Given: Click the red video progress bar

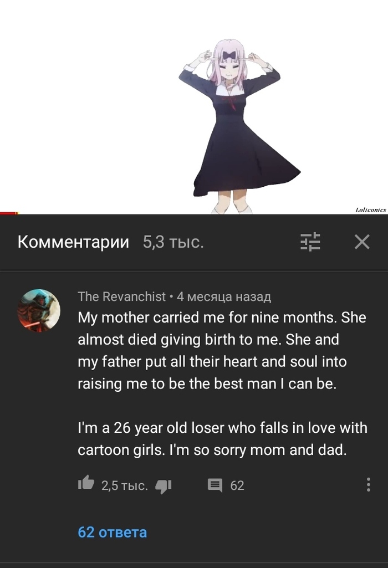Looking at the screenshot, I should coord(8,213).
